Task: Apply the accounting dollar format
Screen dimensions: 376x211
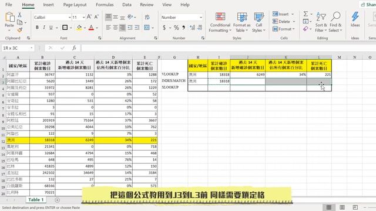Action: click(x=164, y=28)
